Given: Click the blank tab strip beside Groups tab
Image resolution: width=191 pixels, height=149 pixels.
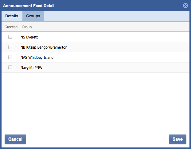Looking at the screenshot, I should (117, 16).
